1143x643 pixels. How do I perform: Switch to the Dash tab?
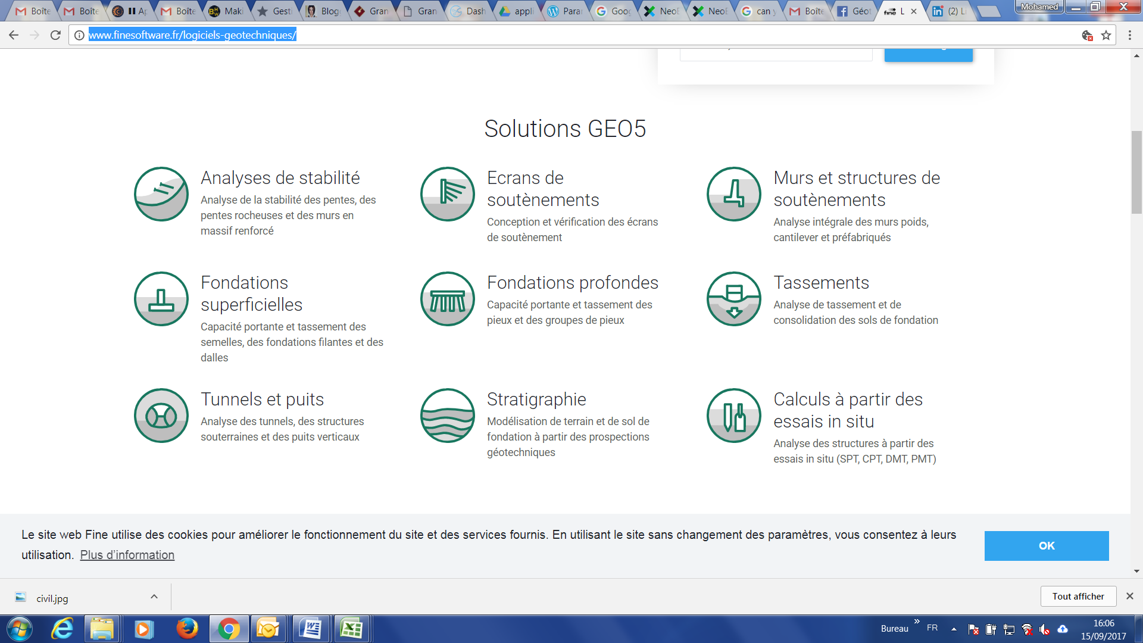(468, 11)
